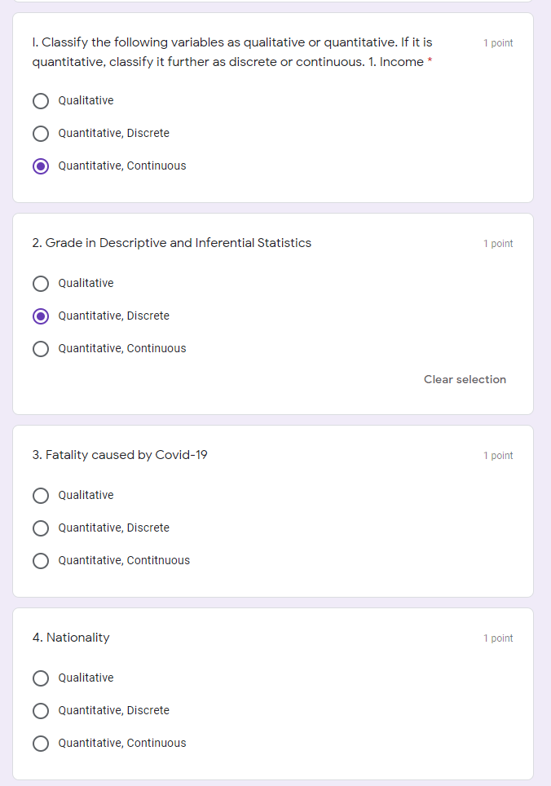Select Quantitative, Contitnuous for question 3

[41, 560]
